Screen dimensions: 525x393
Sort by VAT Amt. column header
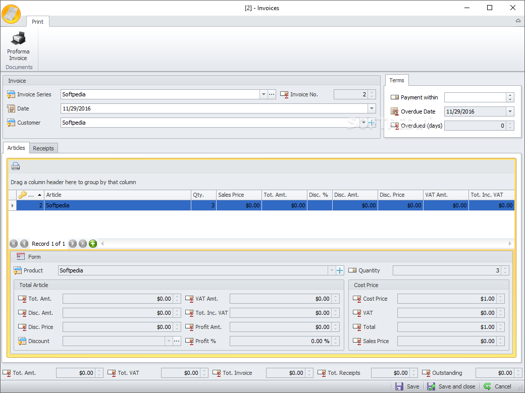pyautogui.click(x=446, y=195)
